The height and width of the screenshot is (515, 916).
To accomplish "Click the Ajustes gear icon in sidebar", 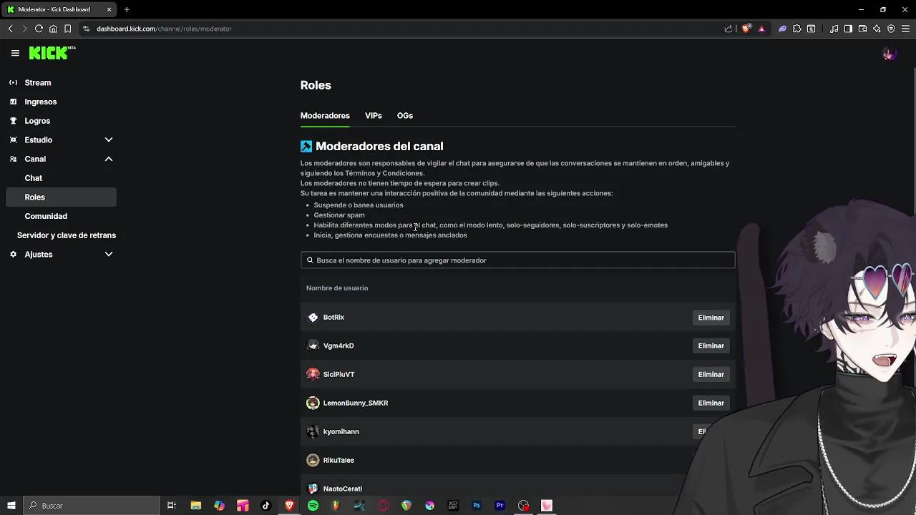I will click(x=13, y=254).
